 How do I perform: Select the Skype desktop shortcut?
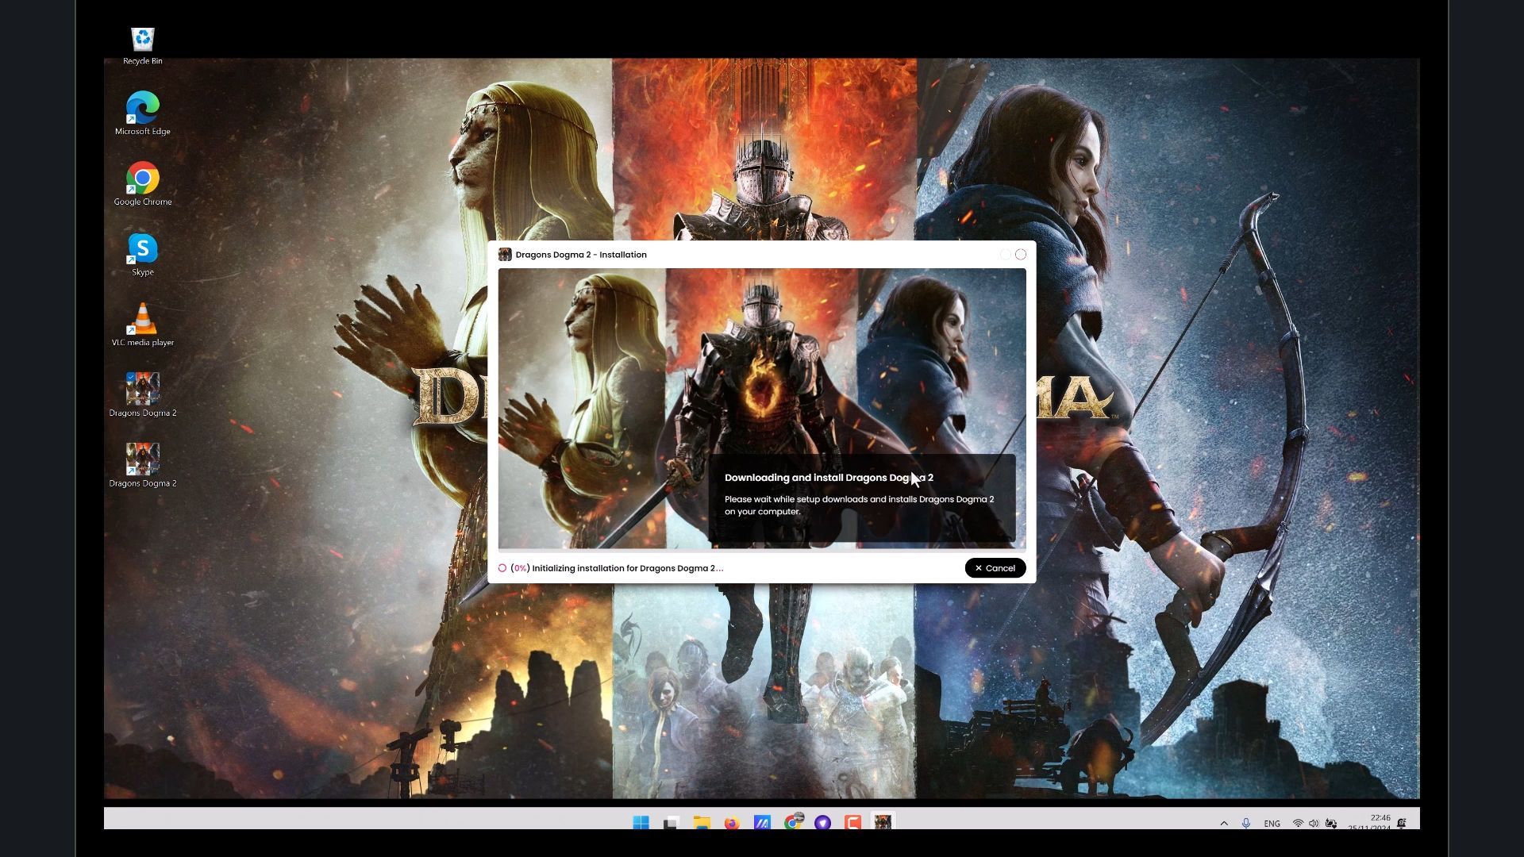click(143, 255)
